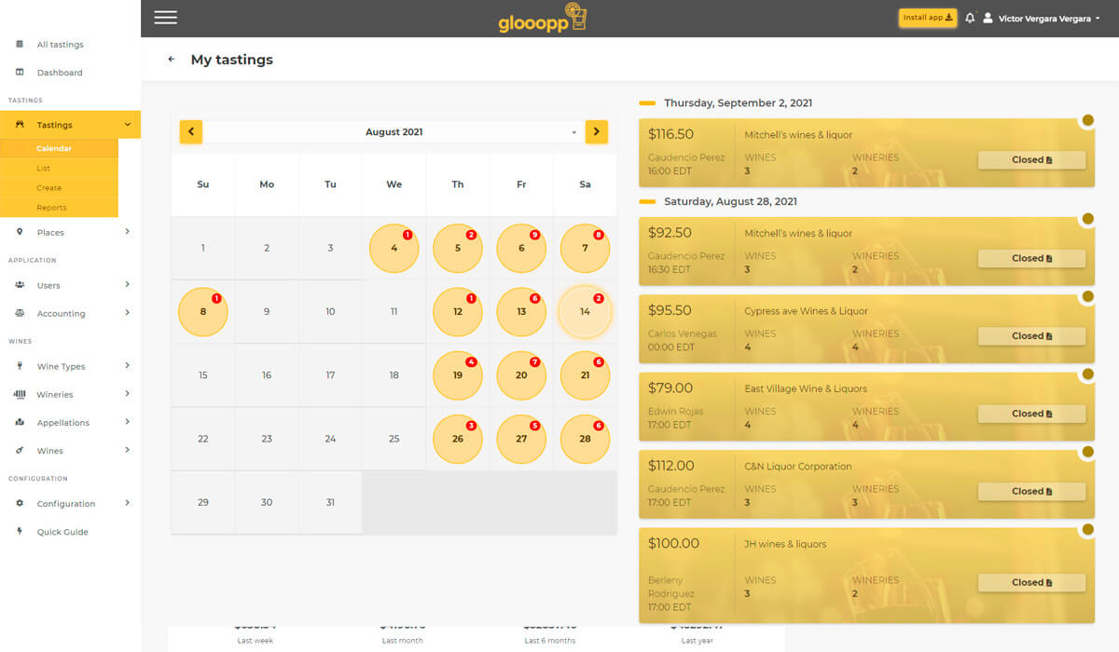Click Closed on the $116.50 tasting
Screen dimensions: 1119x652
[x=1031, y=160]
